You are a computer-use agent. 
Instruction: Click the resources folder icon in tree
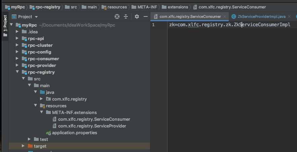point(42,106)
